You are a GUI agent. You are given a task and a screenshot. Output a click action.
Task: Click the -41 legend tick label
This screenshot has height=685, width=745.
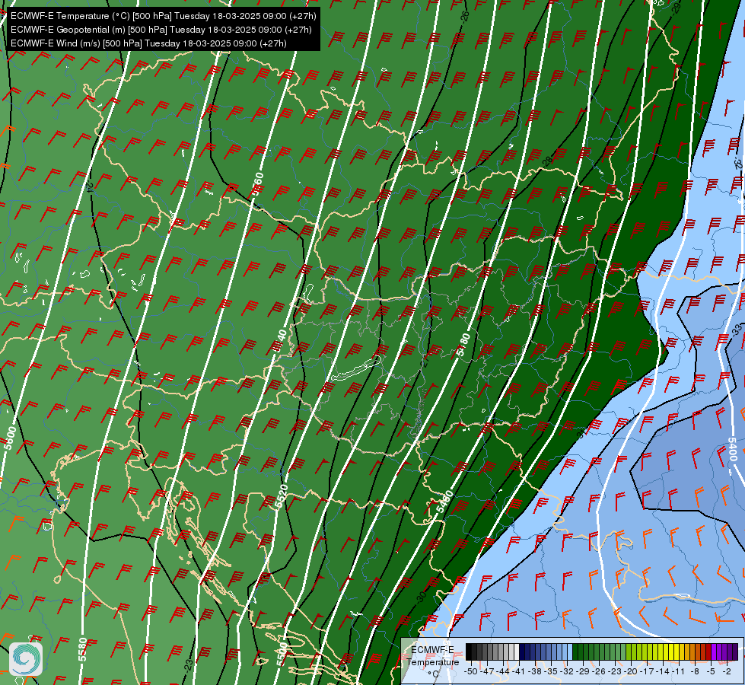coord(518,671)
